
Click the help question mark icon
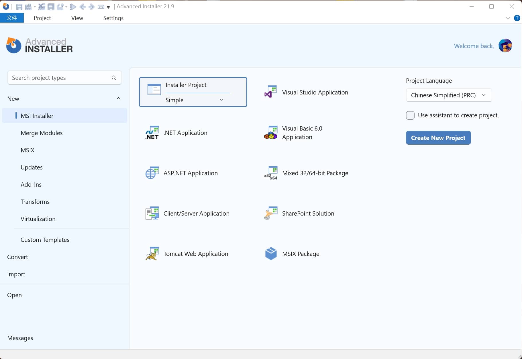(517, 18)
